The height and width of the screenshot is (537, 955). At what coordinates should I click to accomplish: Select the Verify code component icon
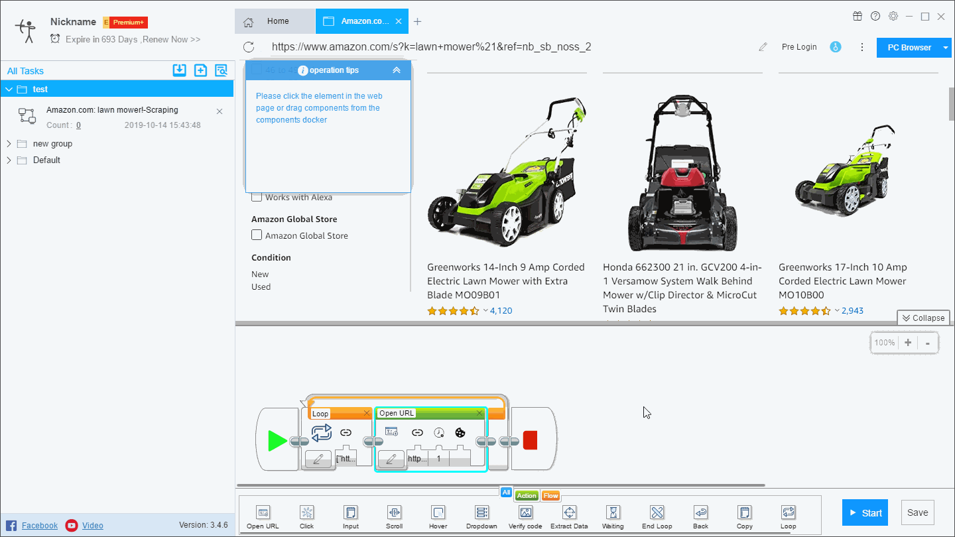525,513
